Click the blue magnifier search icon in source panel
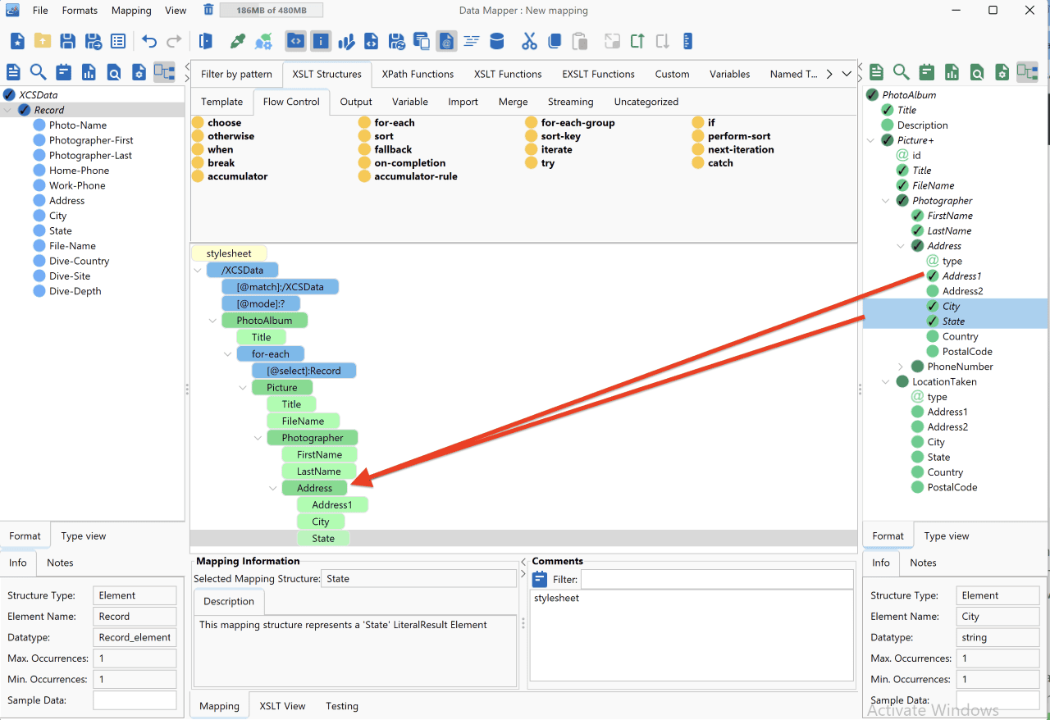The width and height of the screenshot is (1050, 720). pyautogui.click(x=39, y=72)
